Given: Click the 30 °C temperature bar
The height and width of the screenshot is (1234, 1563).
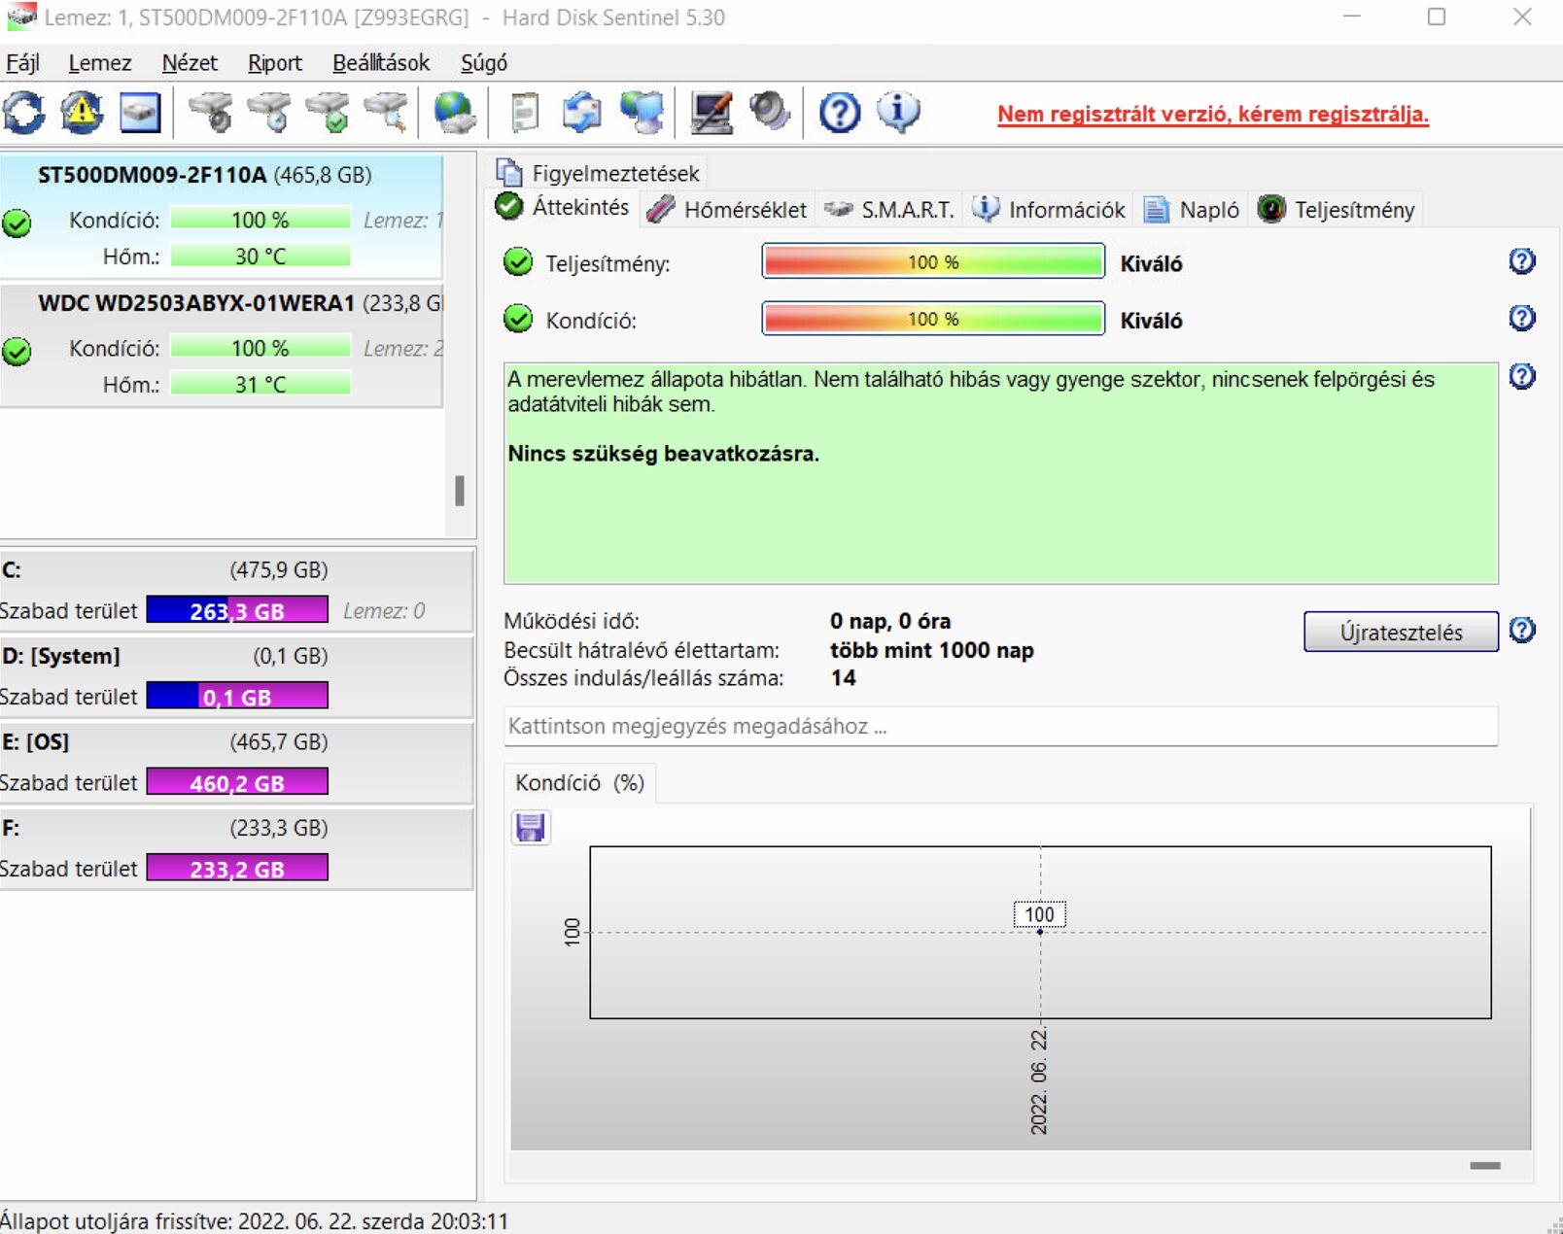Looking at the screenshot, I should pyautogui.click(x=260, y=256).
